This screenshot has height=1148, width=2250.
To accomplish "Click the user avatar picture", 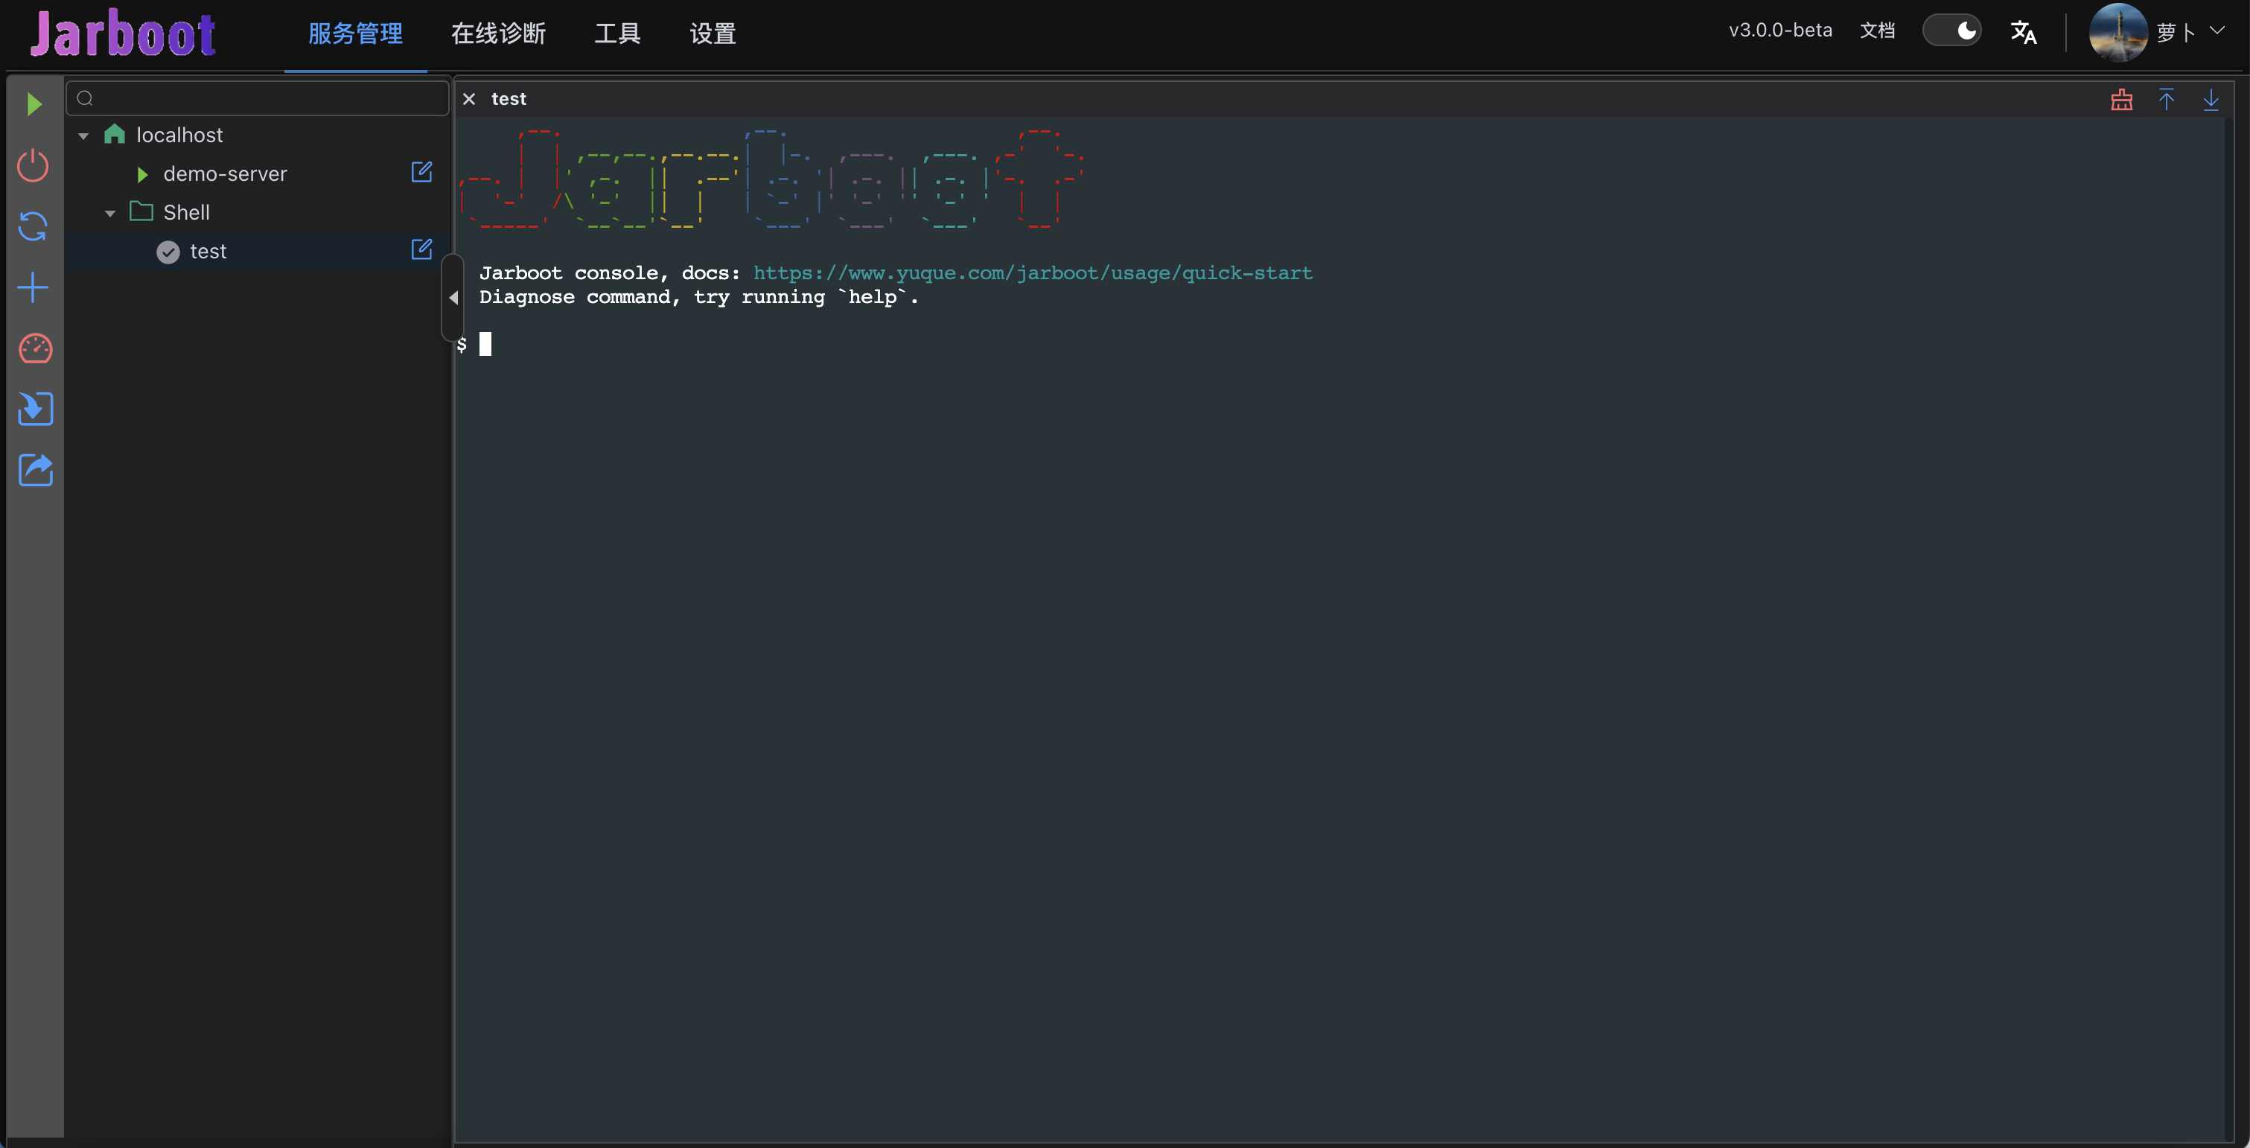I will click(2117, 32).
